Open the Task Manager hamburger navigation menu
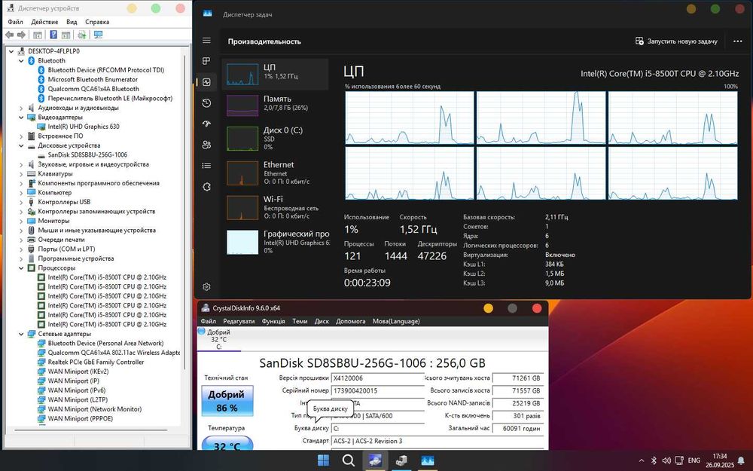Screen dimensions: 753x471 [206, 41]
